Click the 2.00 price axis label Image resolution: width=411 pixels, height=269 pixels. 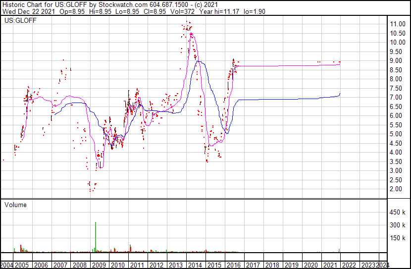coord(396,189)
